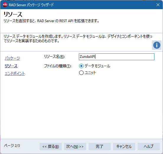The width and height of the screenshot is (163, 154).
Task: Click the ページ 2/3 page indicator text
Action: 12,145
